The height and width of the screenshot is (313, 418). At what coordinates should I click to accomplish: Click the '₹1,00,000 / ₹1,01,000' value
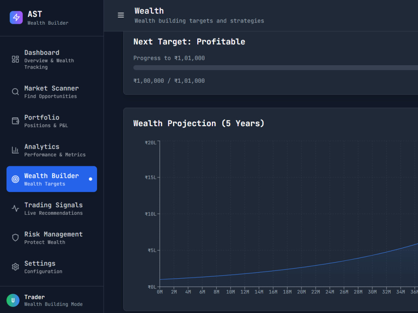169,81
